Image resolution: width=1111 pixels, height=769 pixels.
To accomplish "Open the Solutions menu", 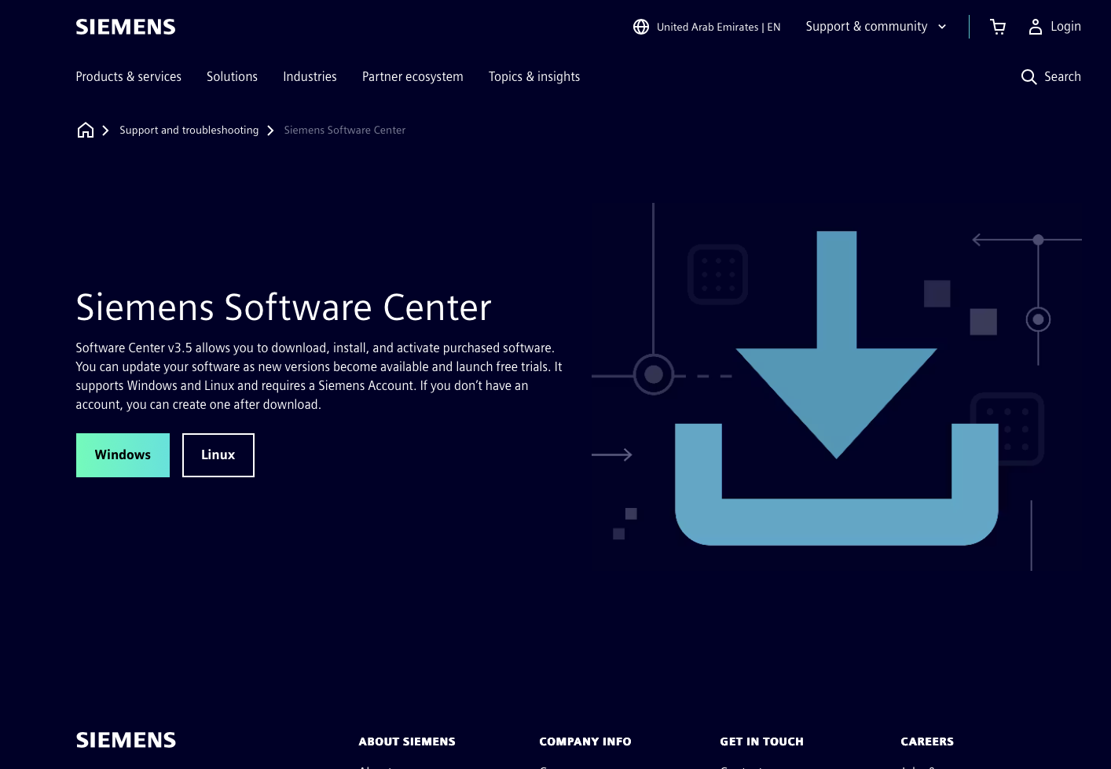I will coord(232,76).
